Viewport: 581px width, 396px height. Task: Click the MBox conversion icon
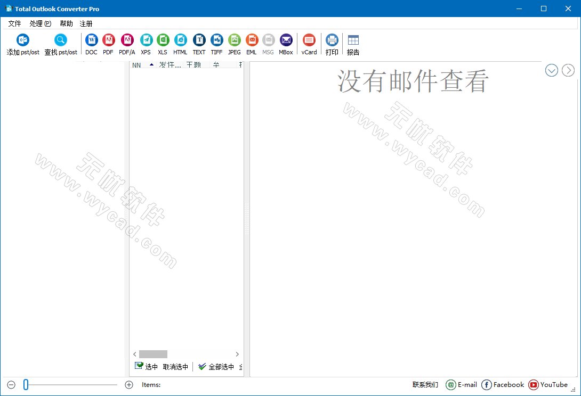tap(286, 40)
